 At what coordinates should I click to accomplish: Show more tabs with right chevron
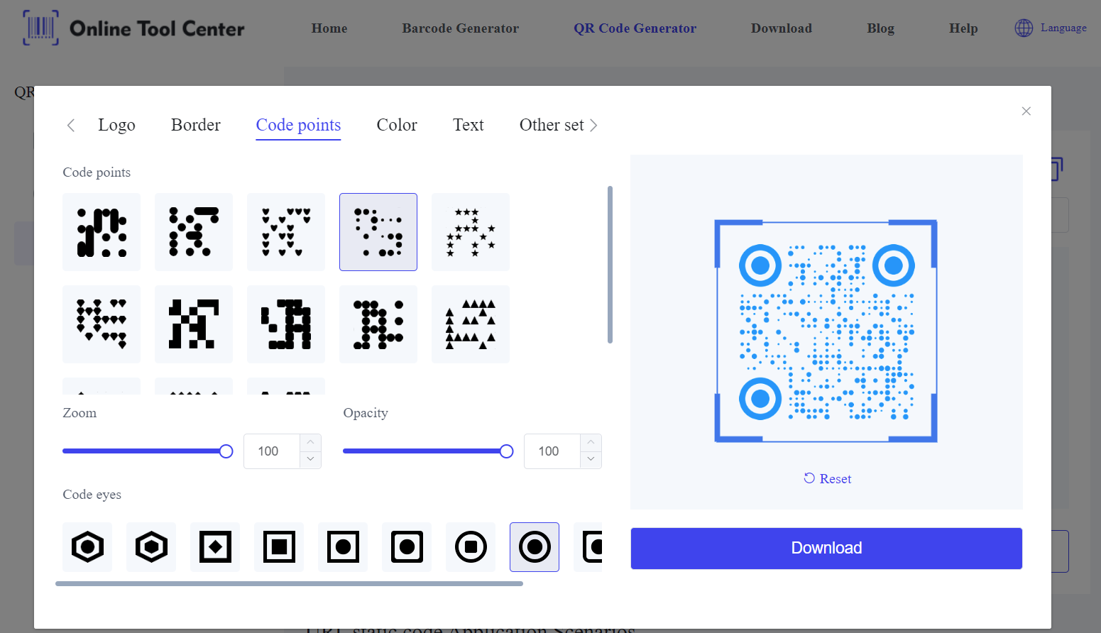coord(594,126)
